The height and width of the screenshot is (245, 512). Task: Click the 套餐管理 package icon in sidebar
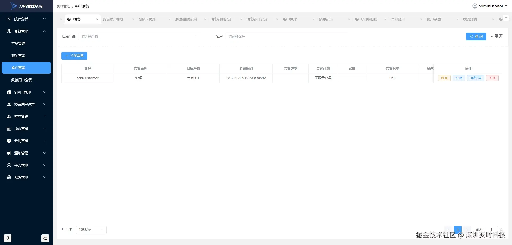coord(9,31)
